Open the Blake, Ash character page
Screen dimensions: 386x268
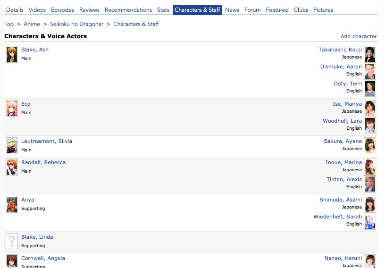click(x=35, y=50)
